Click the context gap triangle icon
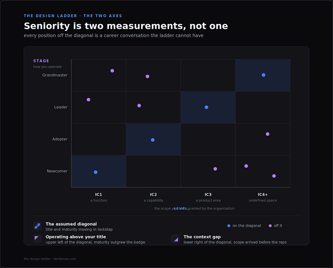The width and height of the screenshot is (333, 268). click(x=175, y=239)
